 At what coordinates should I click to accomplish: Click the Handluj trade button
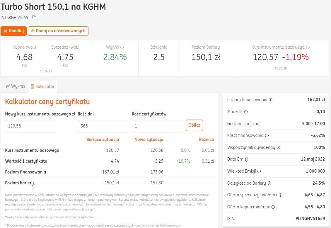pyautogui.click(x=13, y=31)
